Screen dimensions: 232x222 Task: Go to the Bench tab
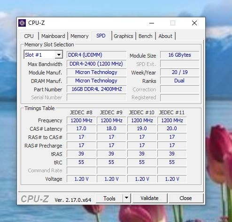point(145,36)
